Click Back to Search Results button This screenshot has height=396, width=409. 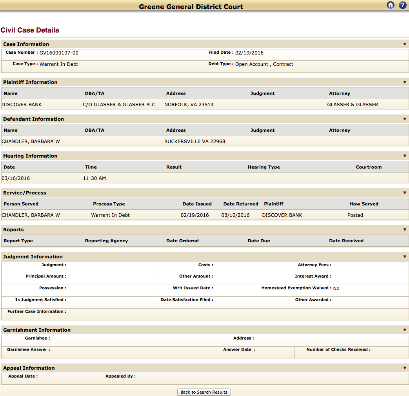tap(204, 392)
